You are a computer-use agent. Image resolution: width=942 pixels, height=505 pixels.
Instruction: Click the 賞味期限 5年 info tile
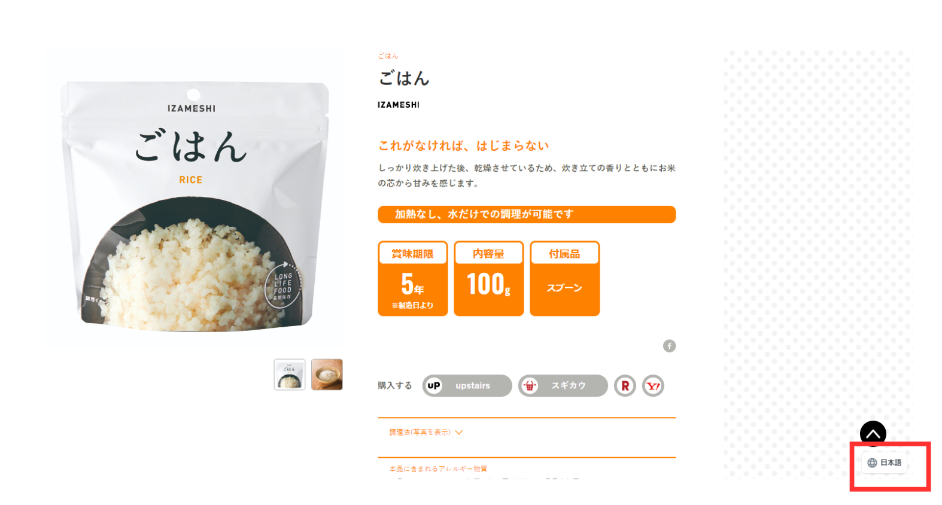pos(413,278)
